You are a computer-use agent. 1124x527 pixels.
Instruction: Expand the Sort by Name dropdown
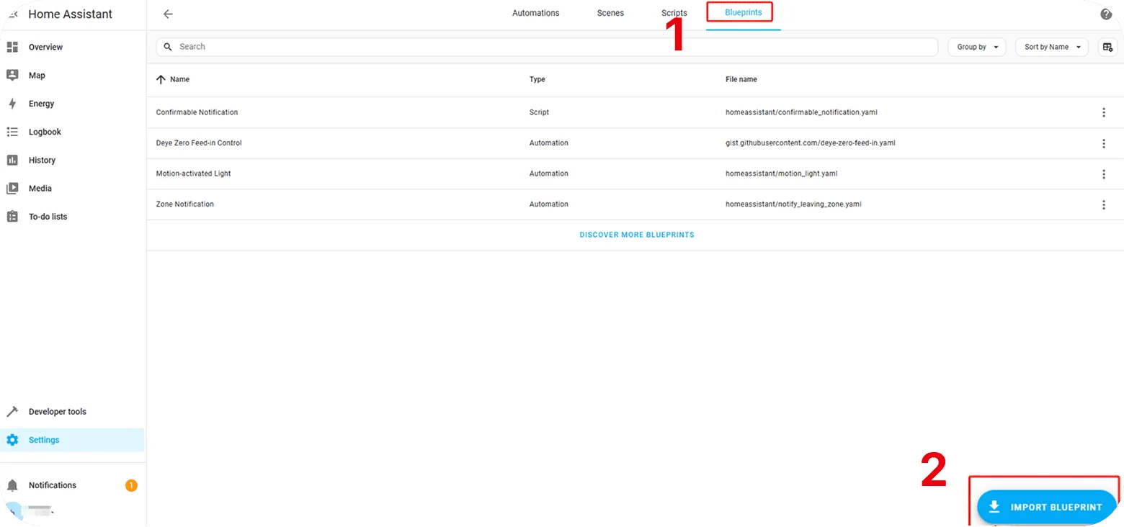click(x=1051, y=47)
